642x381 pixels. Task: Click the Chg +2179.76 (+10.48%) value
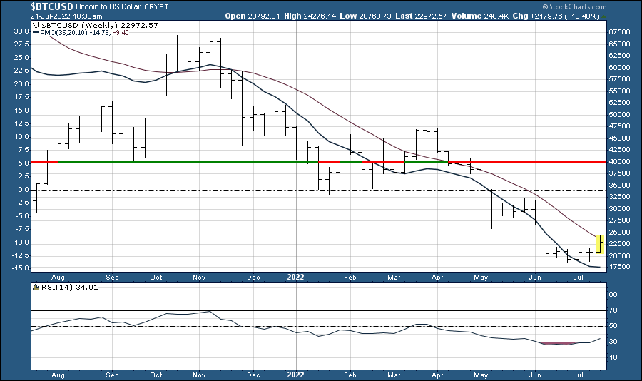(x=573, y=15)
